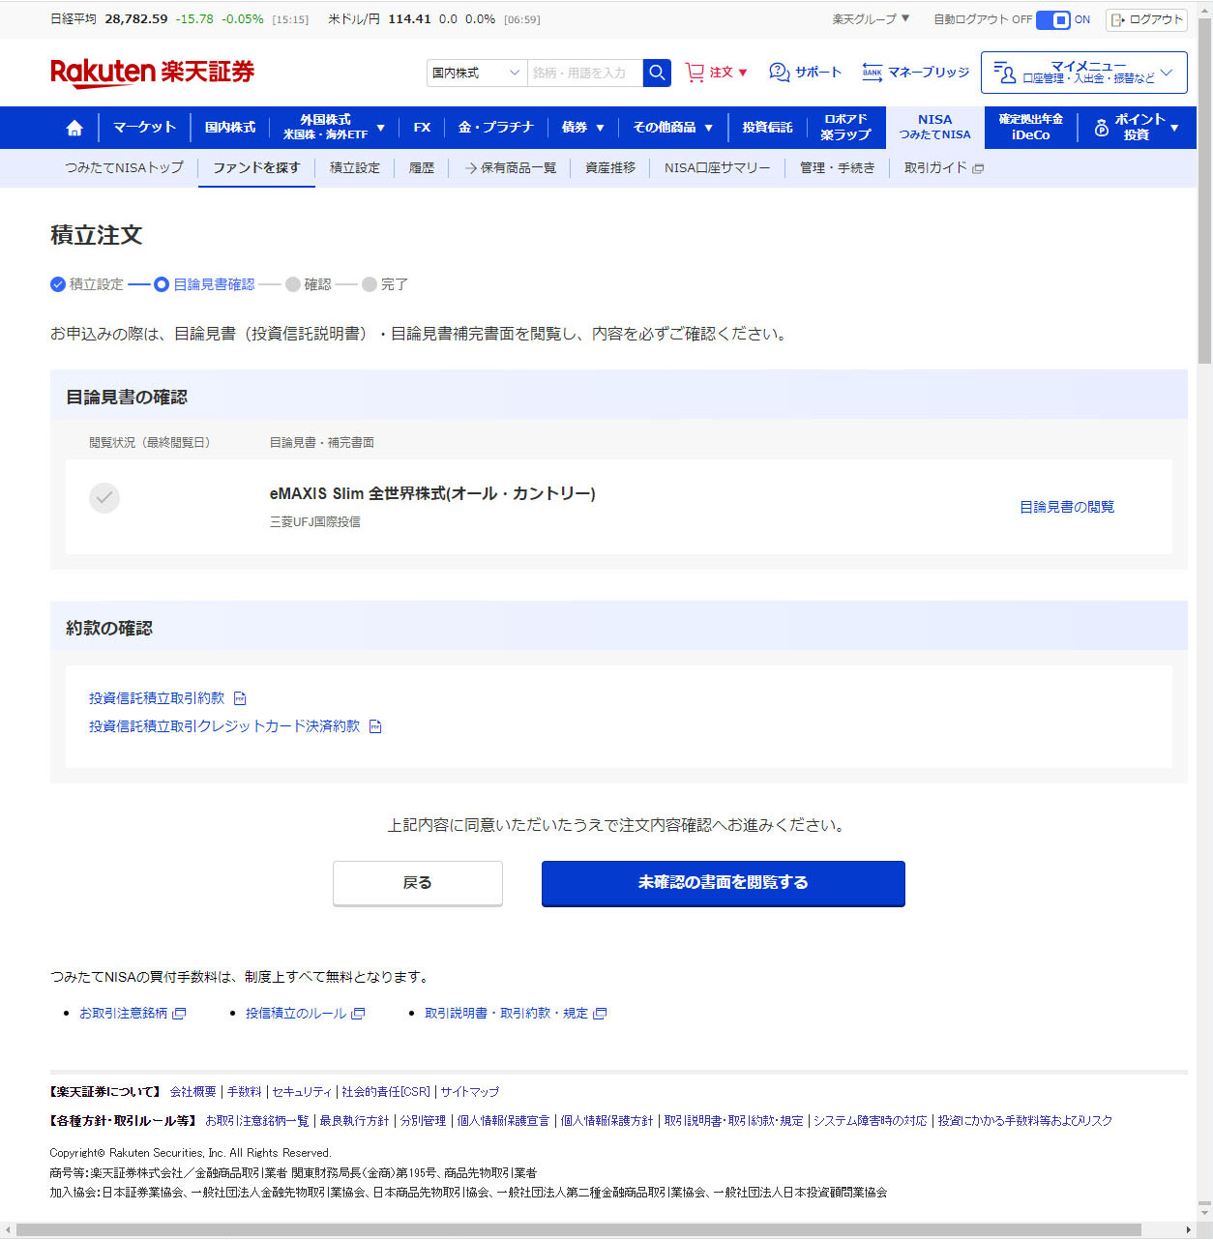
Task: Open the ファンドを探す tab
Action: pos(256,168)
